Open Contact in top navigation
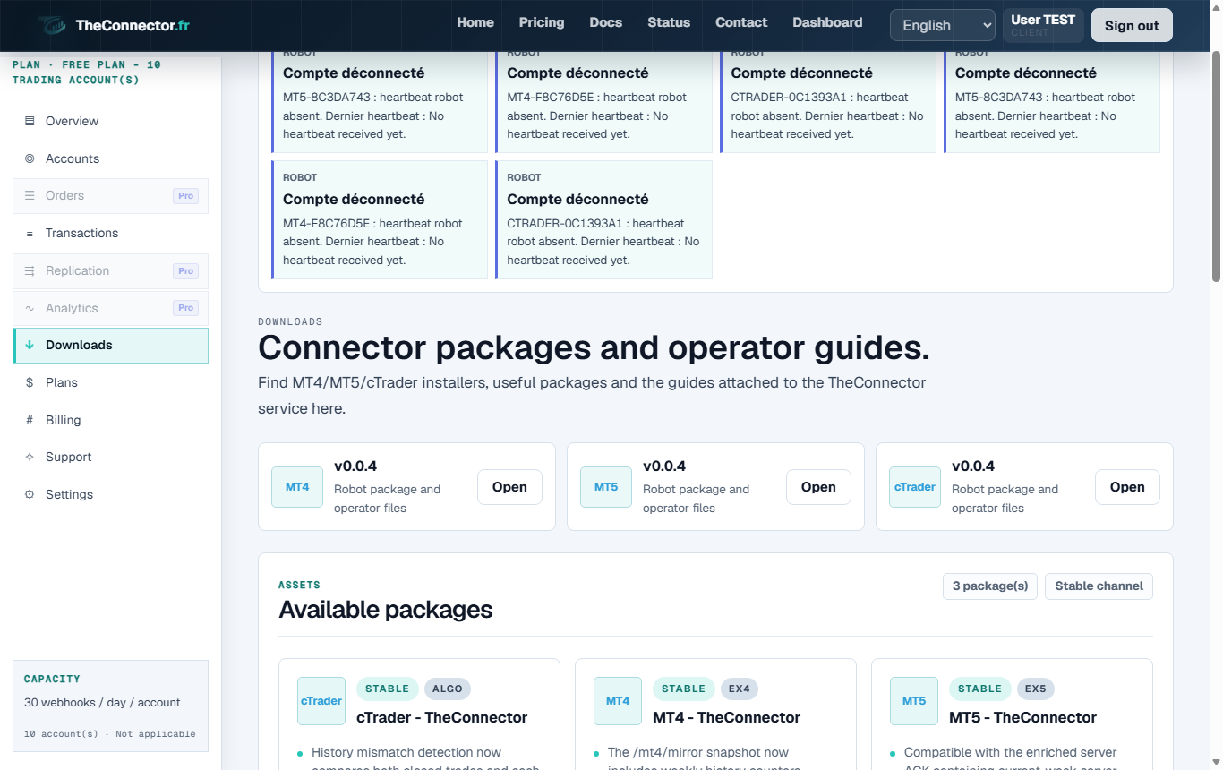Viewport: 1223px width, 770px height. tap(741, 22)
